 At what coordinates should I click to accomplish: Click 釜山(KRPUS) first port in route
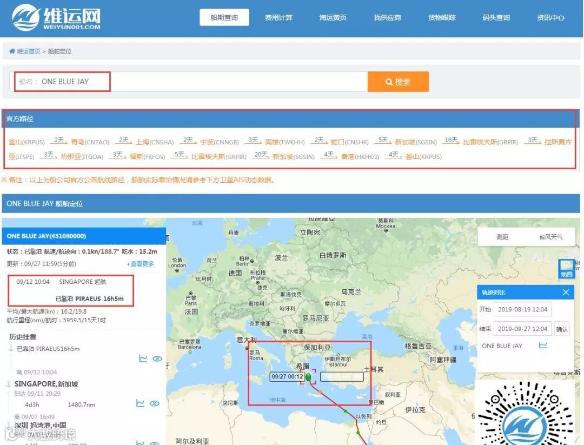coord(26,142)
